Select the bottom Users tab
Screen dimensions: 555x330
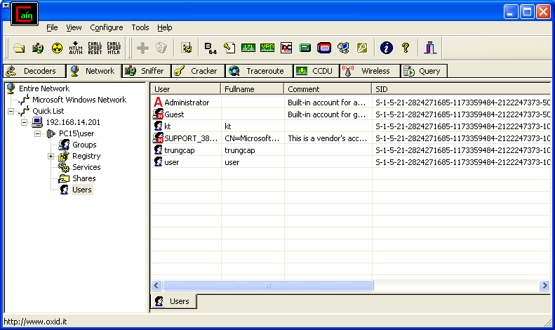pyautogui.click(x=174, y=301)
